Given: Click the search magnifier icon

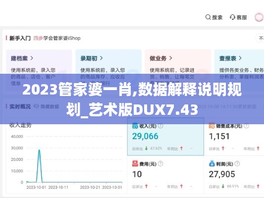Looking at the screenshot, I should click(208, 17).
